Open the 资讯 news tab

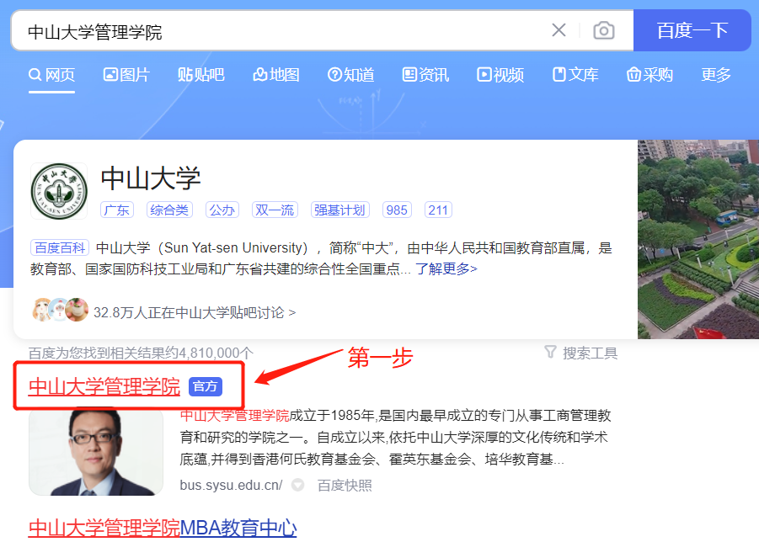tap(426, 75)
